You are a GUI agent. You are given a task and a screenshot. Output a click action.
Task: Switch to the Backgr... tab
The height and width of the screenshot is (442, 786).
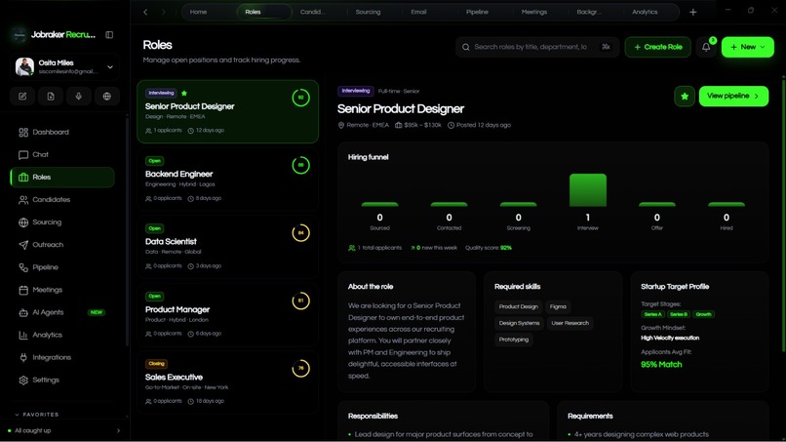pos(589,12)
